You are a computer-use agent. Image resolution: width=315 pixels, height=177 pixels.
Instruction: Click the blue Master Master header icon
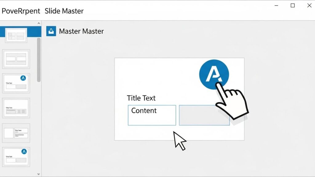tap(51, 31)
